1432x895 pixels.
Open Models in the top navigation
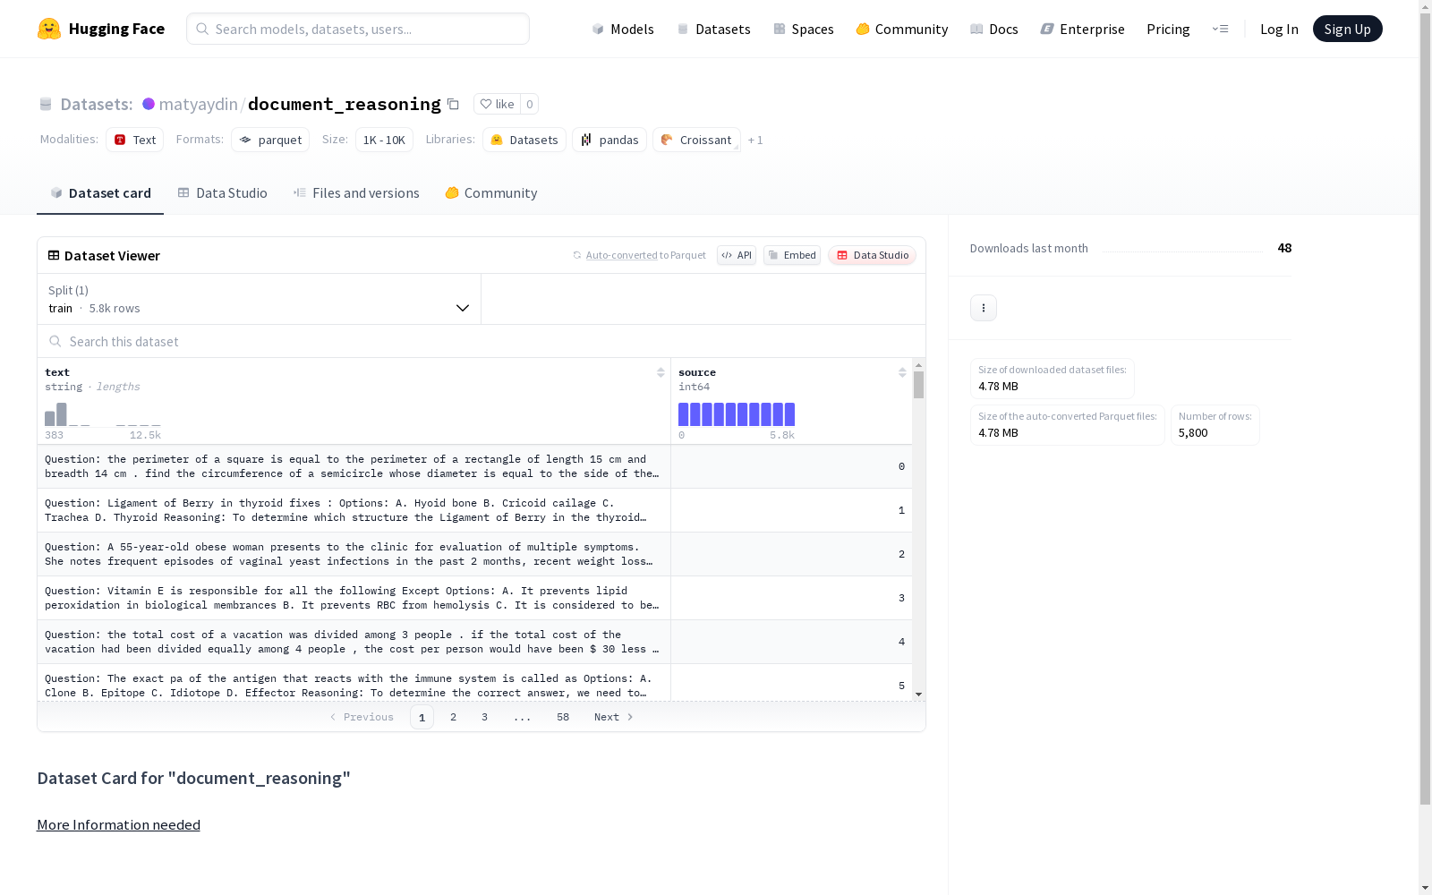tap(623, 29)
